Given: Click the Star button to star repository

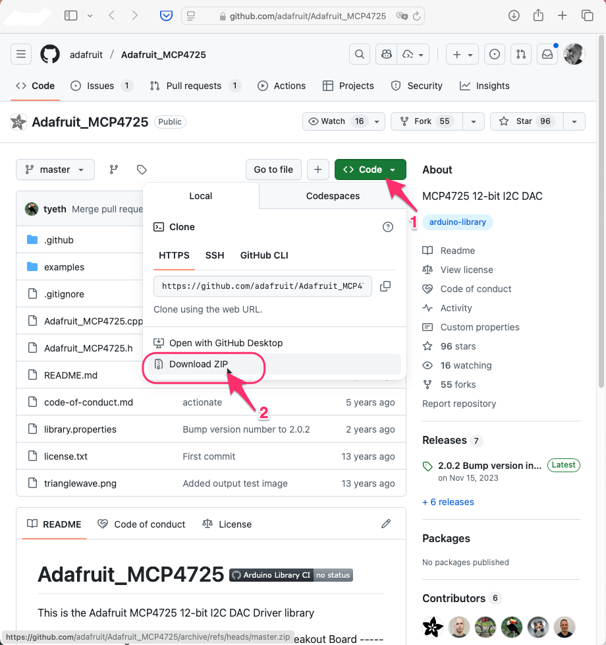Looking at the screenshot, I should [x=527, y=121].
